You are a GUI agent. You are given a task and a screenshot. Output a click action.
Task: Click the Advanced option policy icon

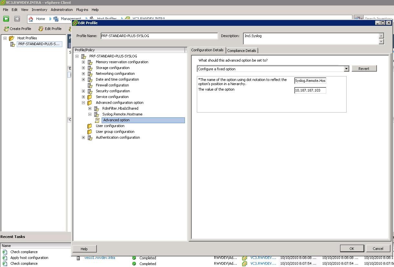(x=98, y=120)
